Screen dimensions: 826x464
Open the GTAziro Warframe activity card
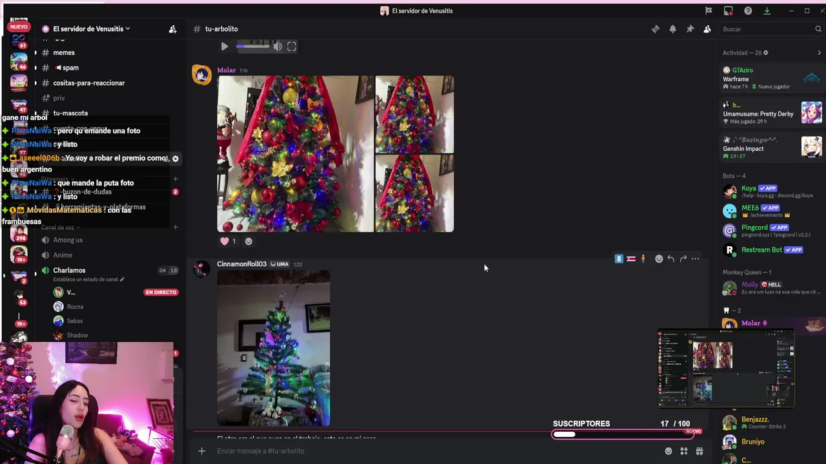point(771,78)
